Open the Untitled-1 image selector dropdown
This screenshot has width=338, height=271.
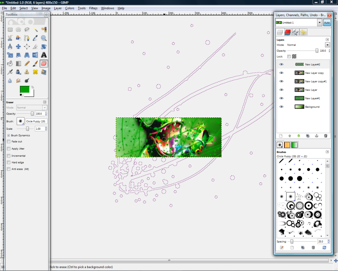[x=320, y=23]
